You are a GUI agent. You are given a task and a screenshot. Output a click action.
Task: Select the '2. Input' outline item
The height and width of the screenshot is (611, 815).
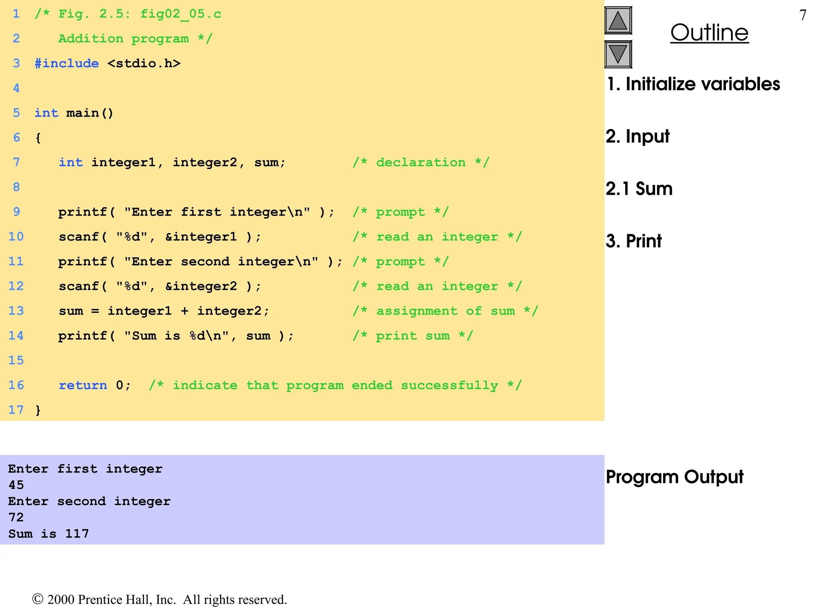tap(638, 136)
